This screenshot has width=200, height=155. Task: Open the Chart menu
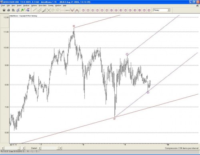(x=3, y=6)
